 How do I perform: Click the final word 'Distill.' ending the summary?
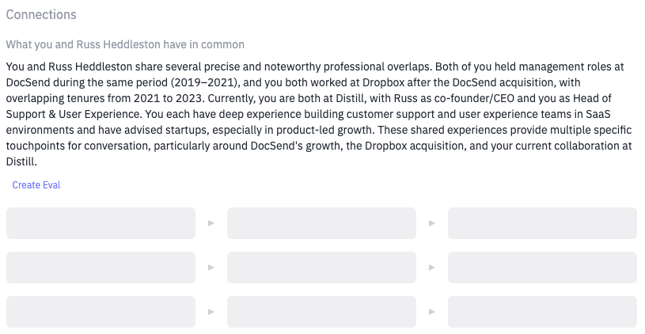point(21,161)
